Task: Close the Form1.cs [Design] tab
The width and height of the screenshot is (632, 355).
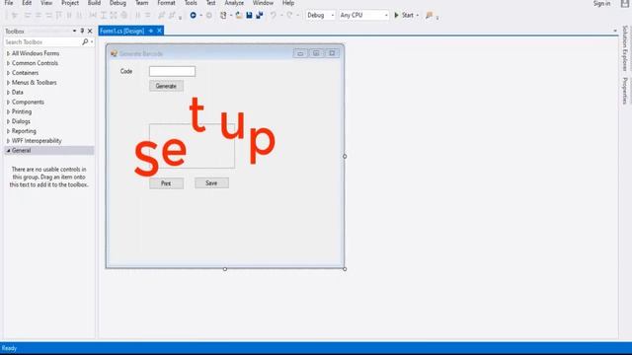Action: [x=159, y=31]
